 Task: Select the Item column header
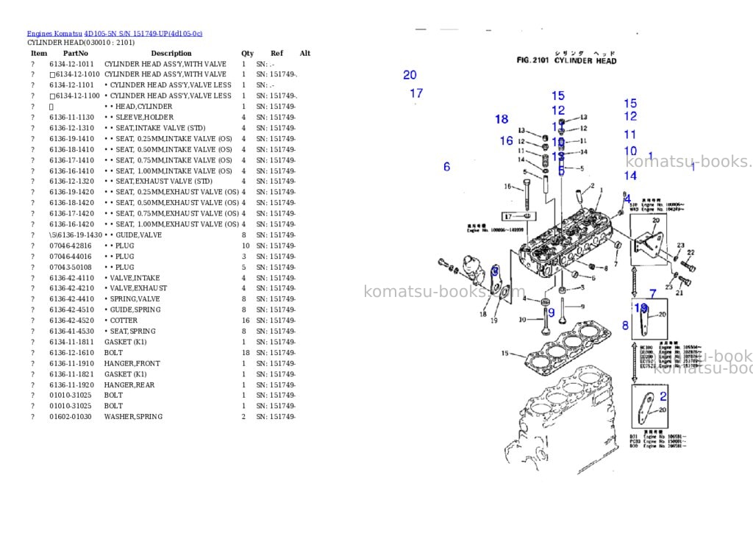[39, 53]
